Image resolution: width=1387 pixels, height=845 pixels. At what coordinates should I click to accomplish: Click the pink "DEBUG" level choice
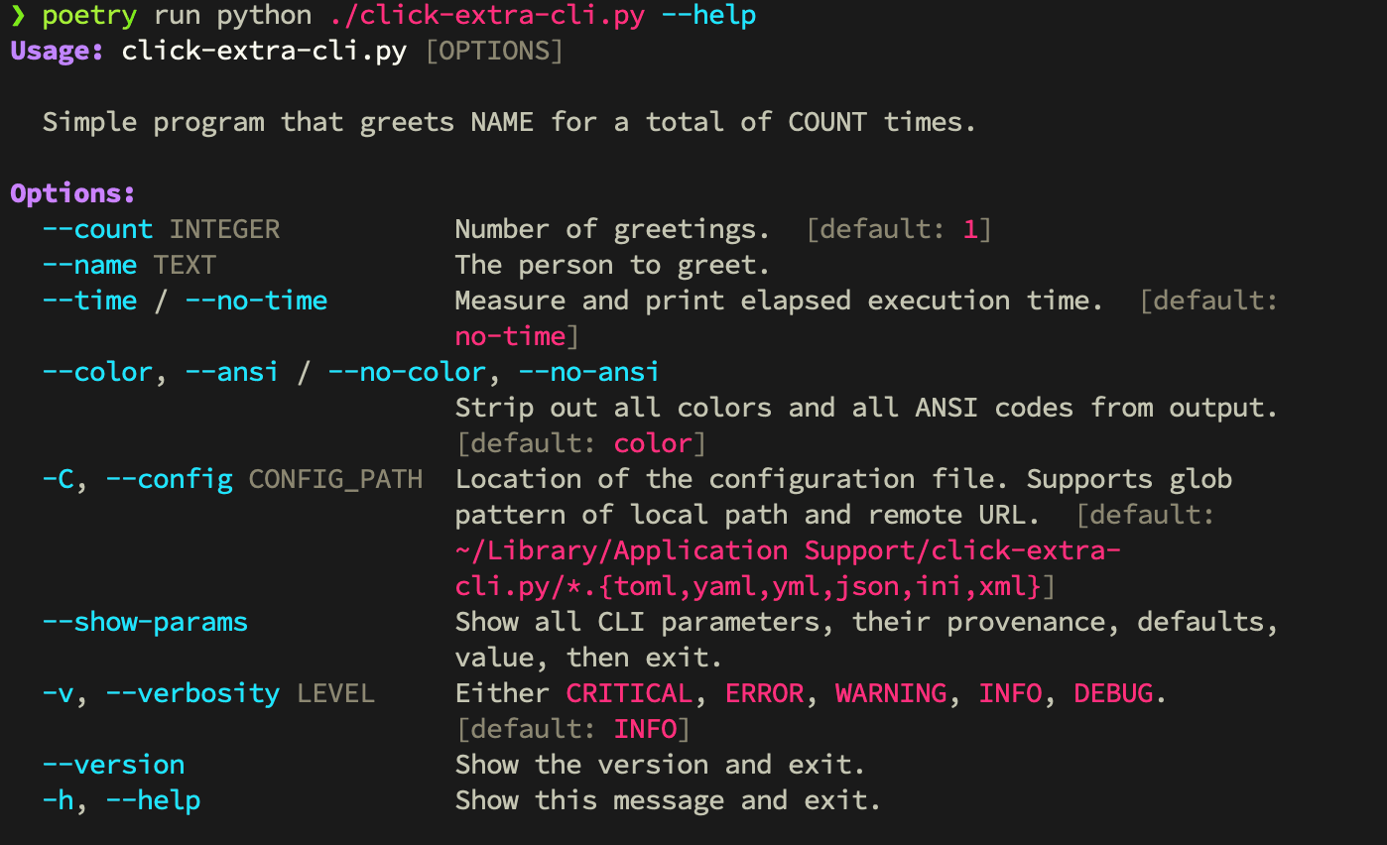tap(1113, 693)
